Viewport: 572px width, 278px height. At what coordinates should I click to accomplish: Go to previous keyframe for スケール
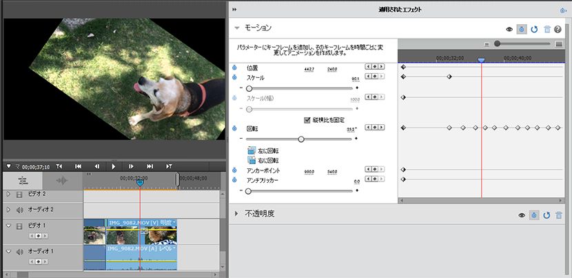pos(368,76)
